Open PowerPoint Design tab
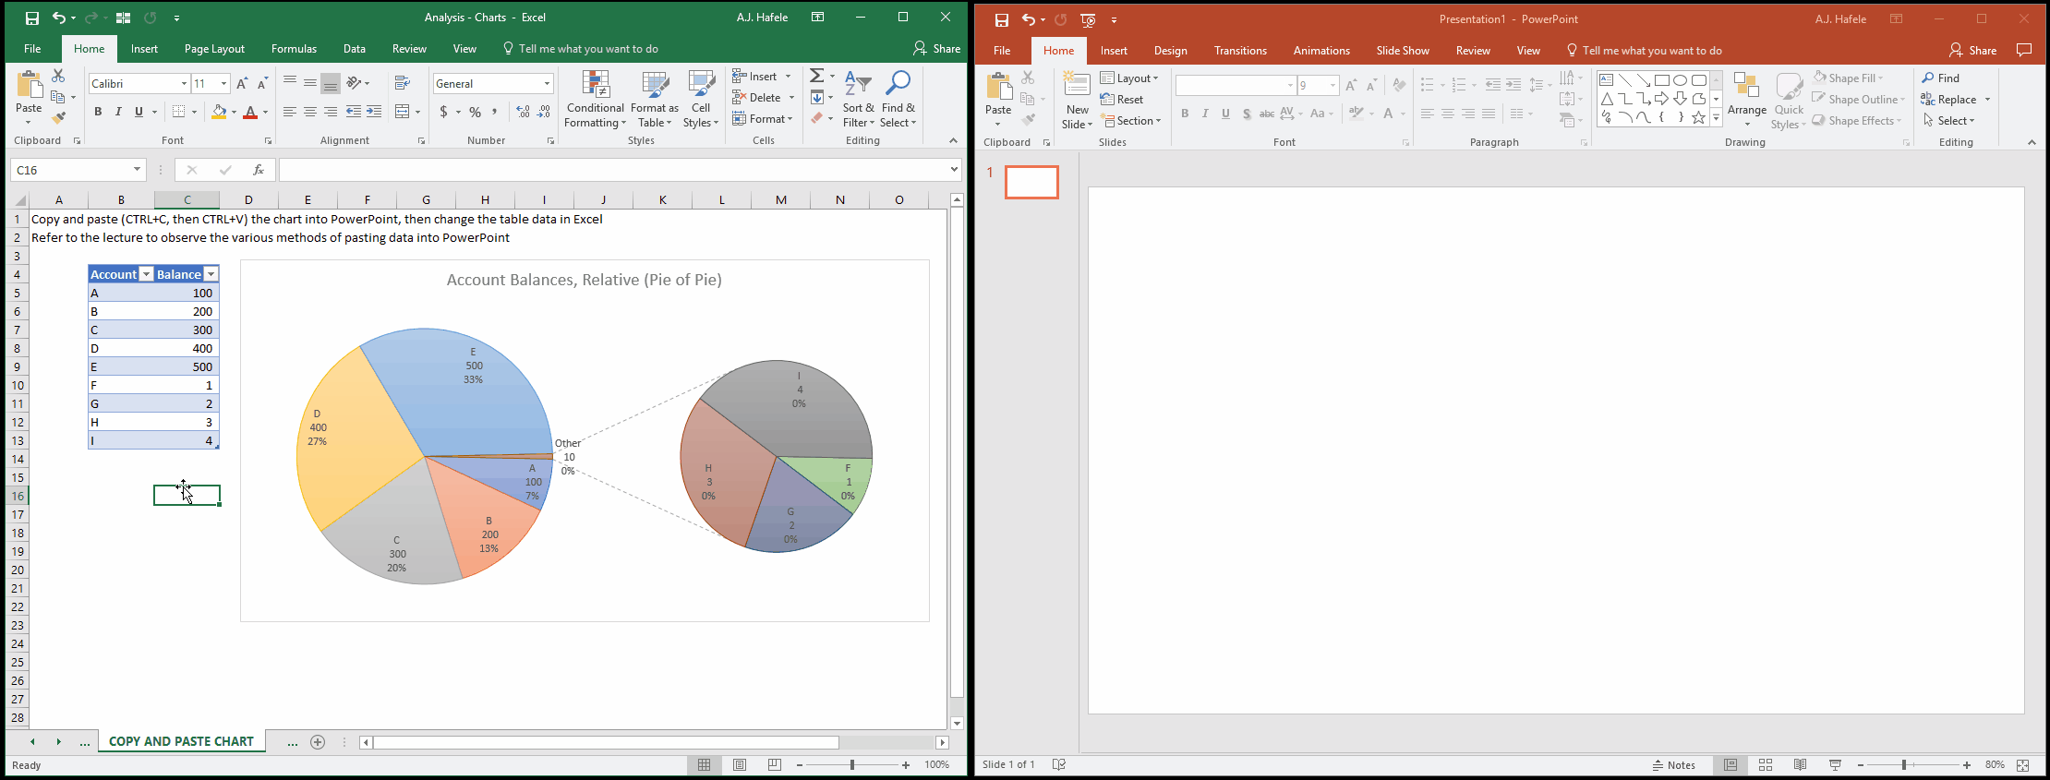Viewport: 2050px width, 780px height. click(x=1170, y=51)
